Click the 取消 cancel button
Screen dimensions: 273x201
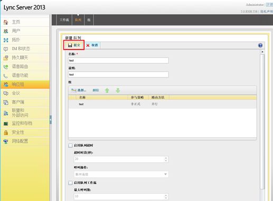[92, 45]
